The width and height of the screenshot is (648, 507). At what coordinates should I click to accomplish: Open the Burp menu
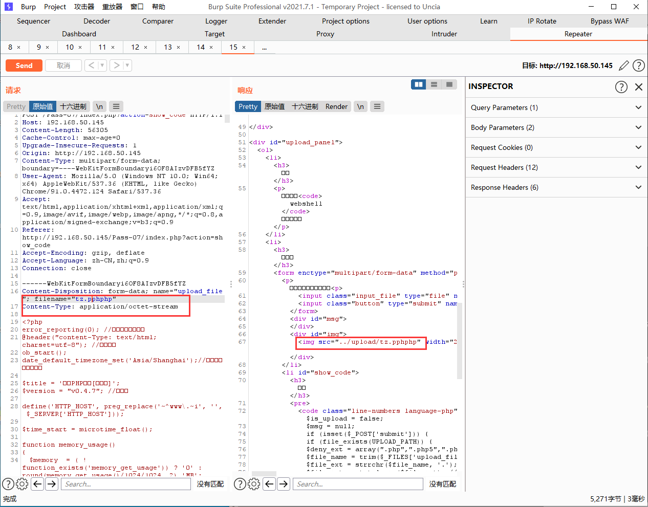pos(28,7)
